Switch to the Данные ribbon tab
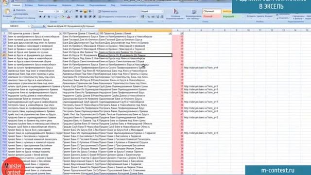Image resolution: width=311 pixels, height=175 pixels. pyautogui.click(x=80, y=5)
